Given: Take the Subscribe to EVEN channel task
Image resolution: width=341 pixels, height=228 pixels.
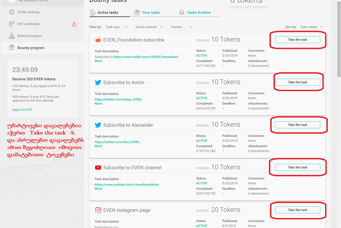Looking at the screenshot, I should (x=297, y=168).
